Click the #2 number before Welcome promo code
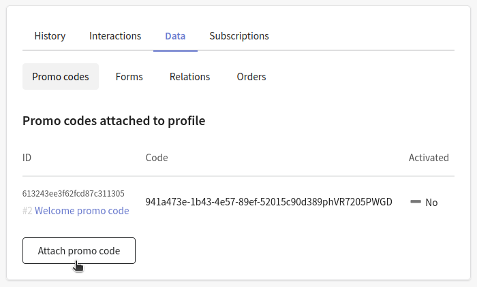 coord(27,210)
